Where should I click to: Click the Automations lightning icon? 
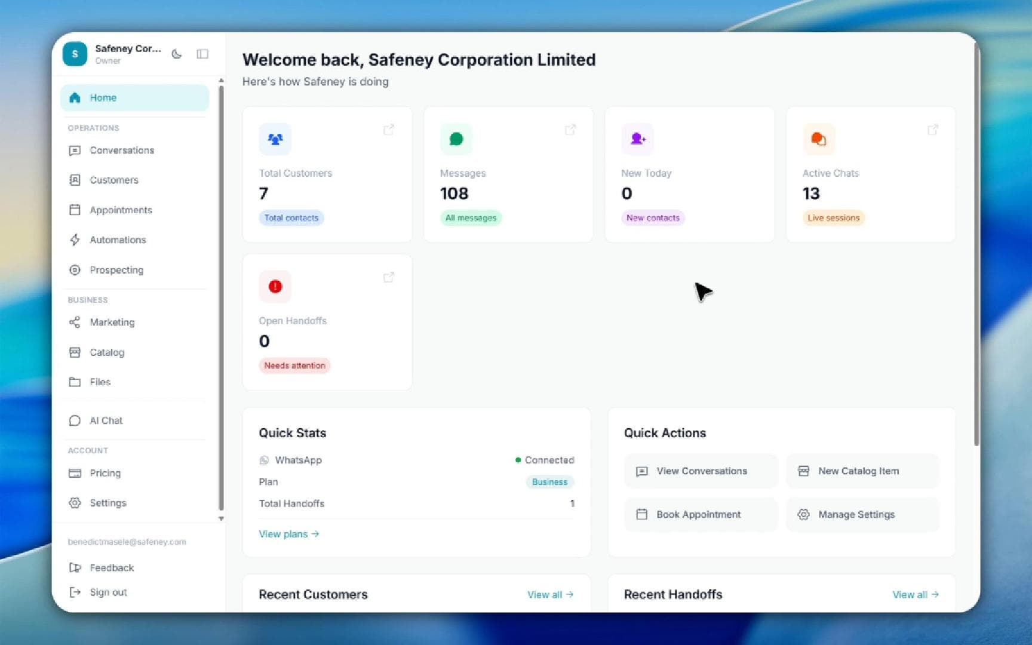click(x=75, y=239)
